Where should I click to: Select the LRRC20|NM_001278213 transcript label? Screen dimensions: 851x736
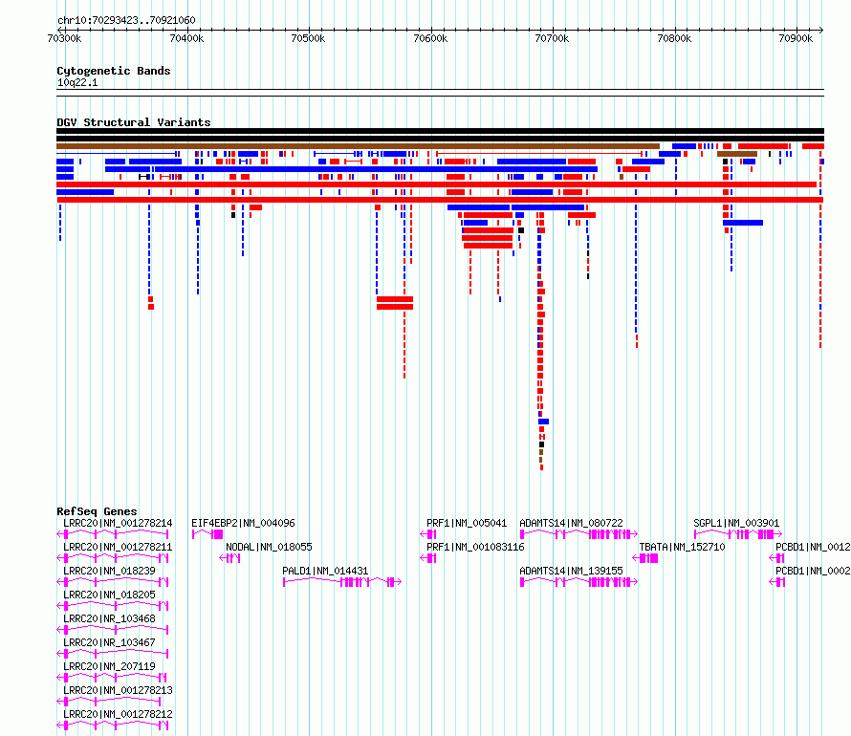point(118,690)
